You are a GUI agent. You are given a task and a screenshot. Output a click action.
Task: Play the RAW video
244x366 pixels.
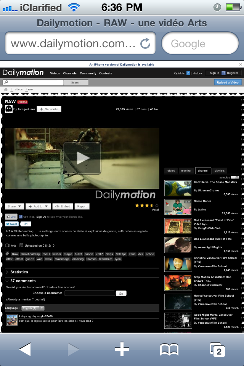tap(82, 158)
